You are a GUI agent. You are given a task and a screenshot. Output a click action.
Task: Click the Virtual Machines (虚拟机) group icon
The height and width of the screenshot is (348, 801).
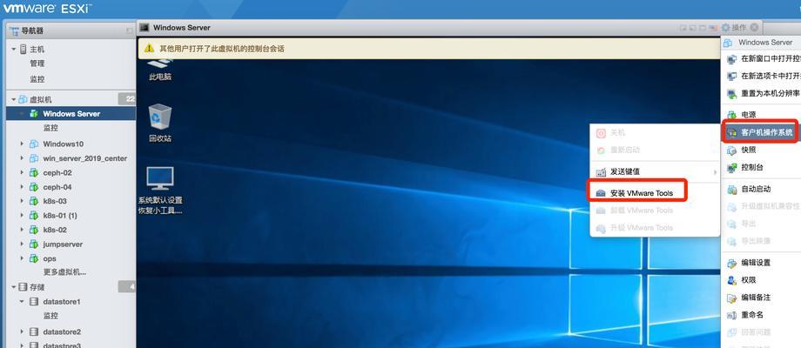23,99
